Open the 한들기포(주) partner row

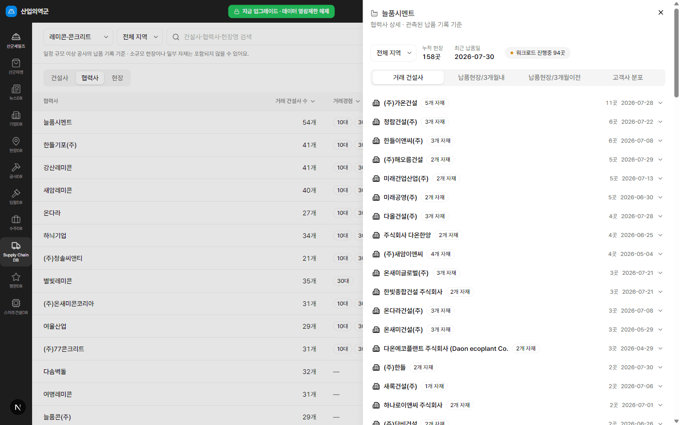click(x=197, y=145)
